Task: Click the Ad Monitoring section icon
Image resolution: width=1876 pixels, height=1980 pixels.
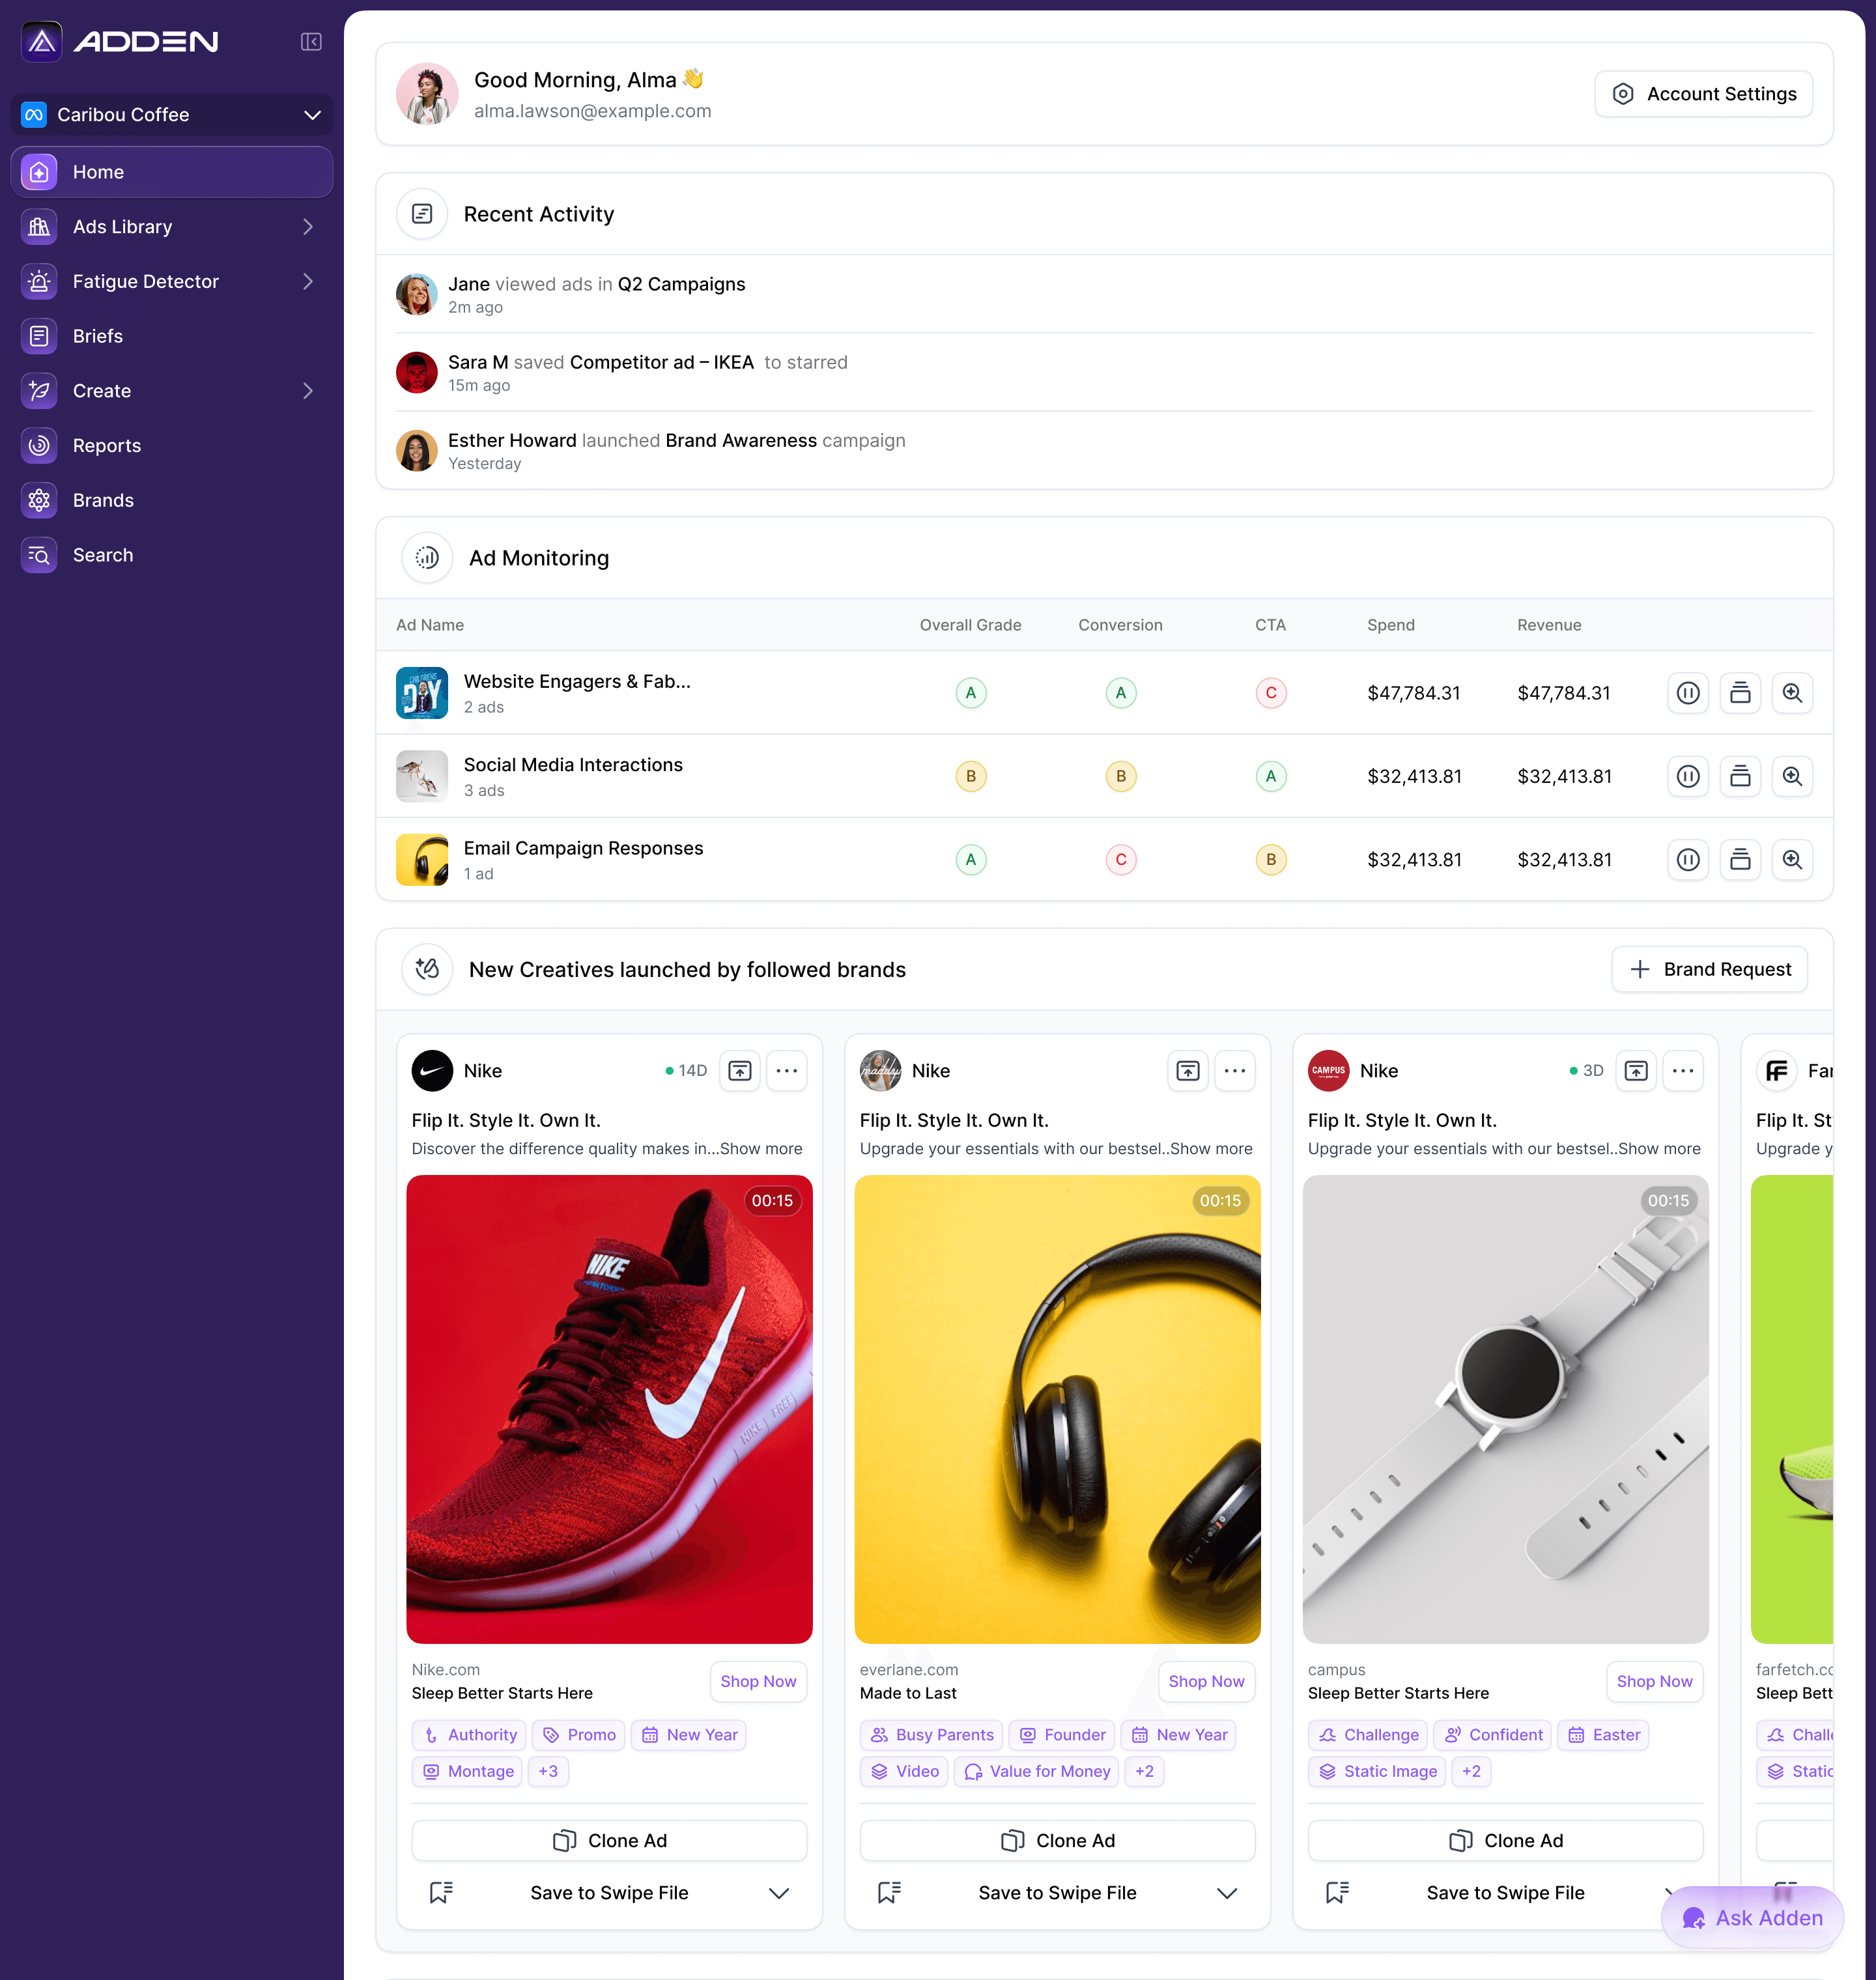Action: point(427,558)
